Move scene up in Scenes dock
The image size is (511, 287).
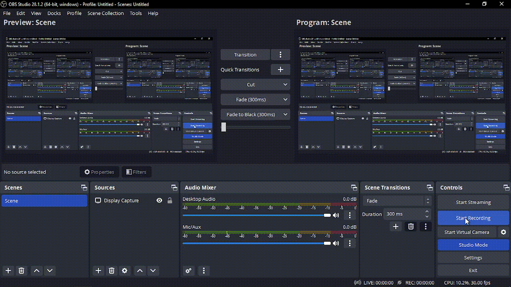(37, 271)
